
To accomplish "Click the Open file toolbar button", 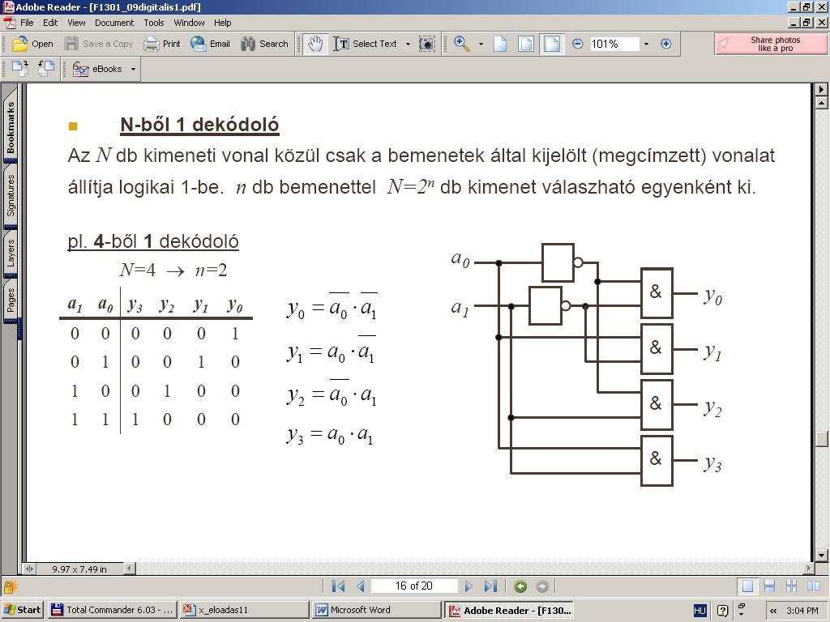I will pyautogui.click(x=32, y=44).
